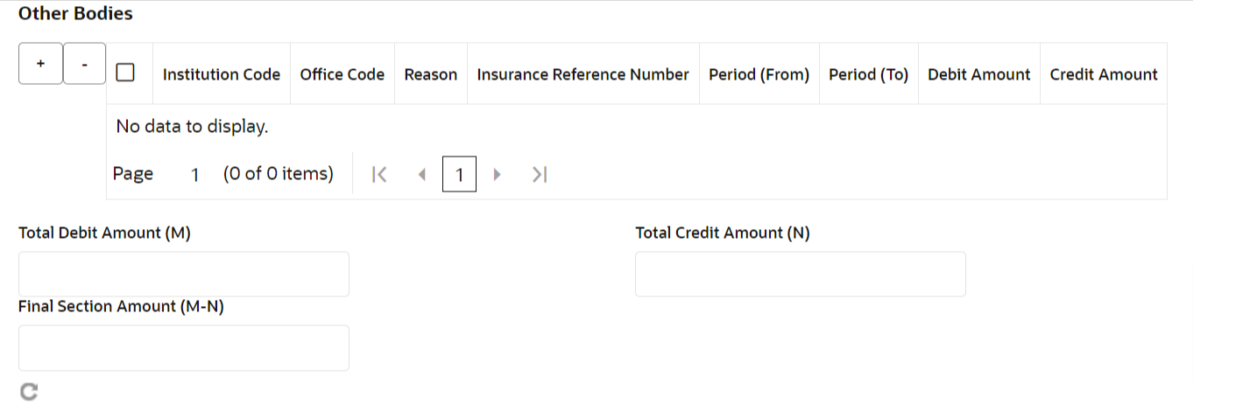The height and width of the screenshot is (404, 1250).
Task: Select Insurance Reference Number column header
Action: 583,74
